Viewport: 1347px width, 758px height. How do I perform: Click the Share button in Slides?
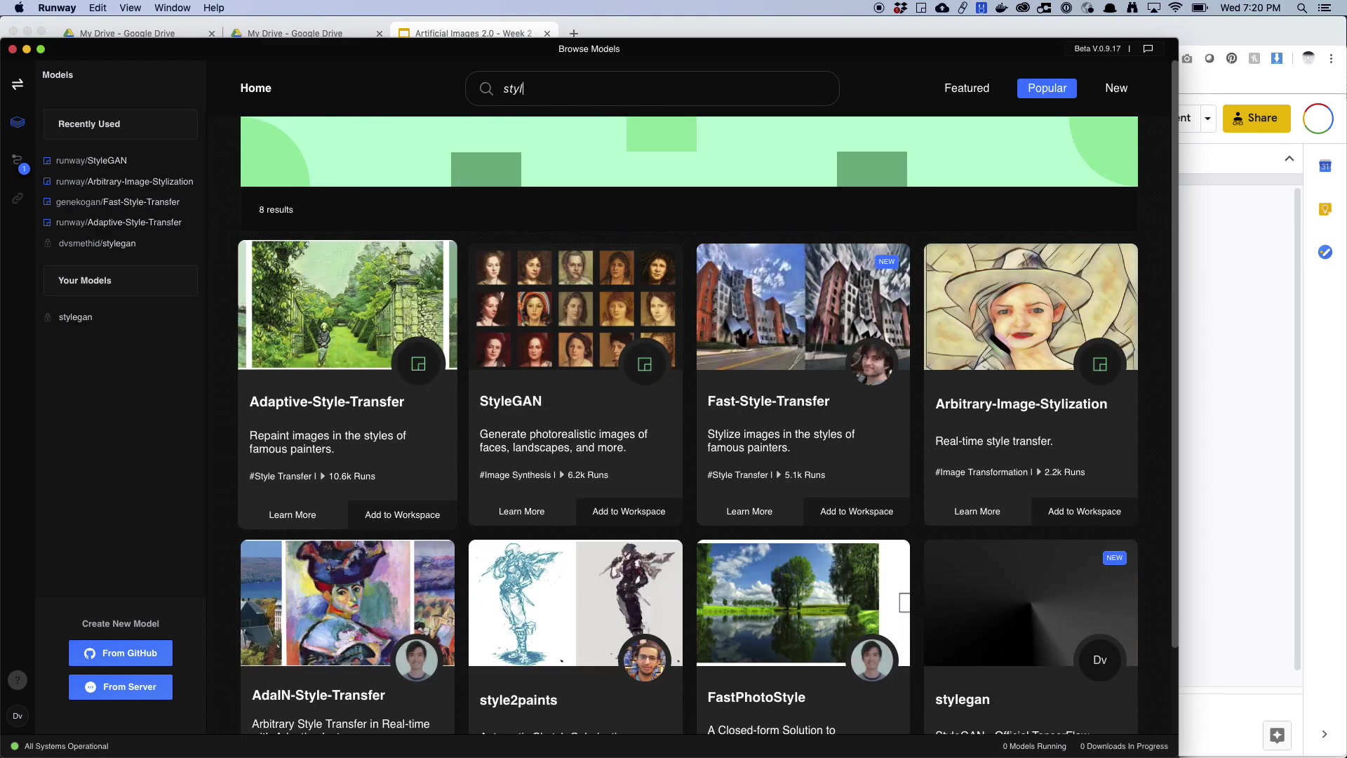point(1256,119)
